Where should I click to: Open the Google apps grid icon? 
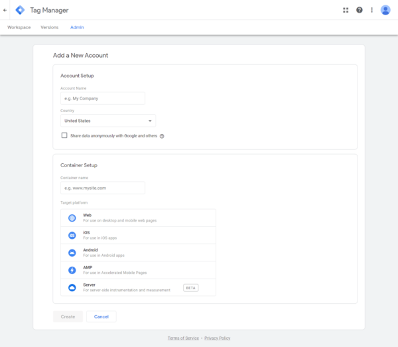tap(346, 10)
